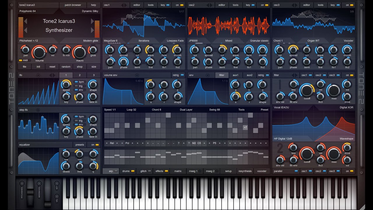Toggle step lfo trig checkbox
373x210 pixels.
(x=76, y=121)
